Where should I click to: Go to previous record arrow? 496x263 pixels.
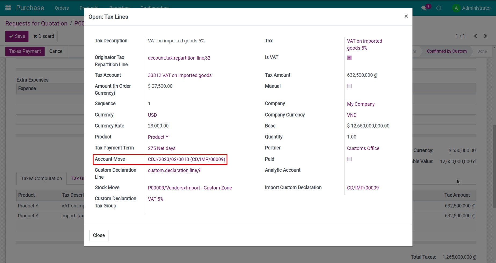[x=475, y=36]
